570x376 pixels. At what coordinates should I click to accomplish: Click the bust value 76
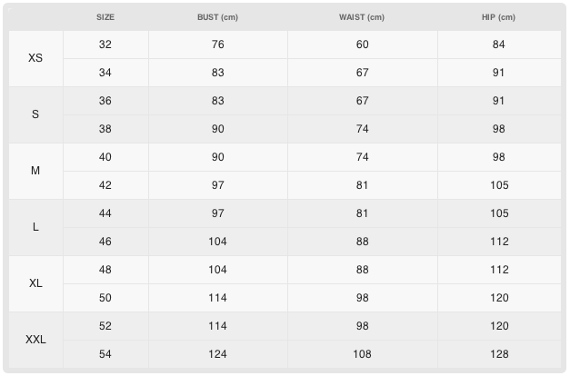[x=217, y=45]
